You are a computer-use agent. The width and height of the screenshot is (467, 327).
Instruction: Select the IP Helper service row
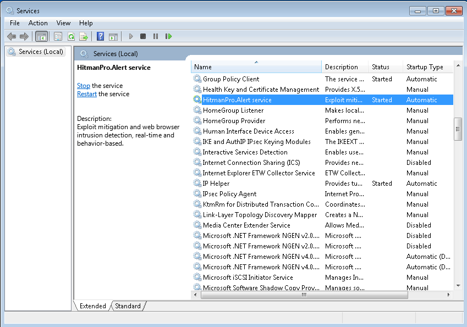pyautogui.click(x=216, y=184)
